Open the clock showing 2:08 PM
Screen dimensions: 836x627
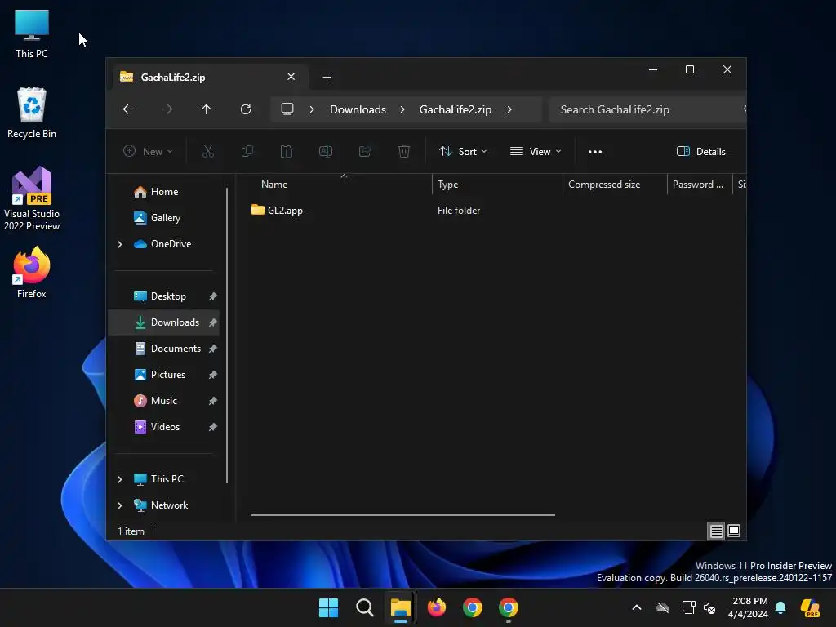point(748,607)
